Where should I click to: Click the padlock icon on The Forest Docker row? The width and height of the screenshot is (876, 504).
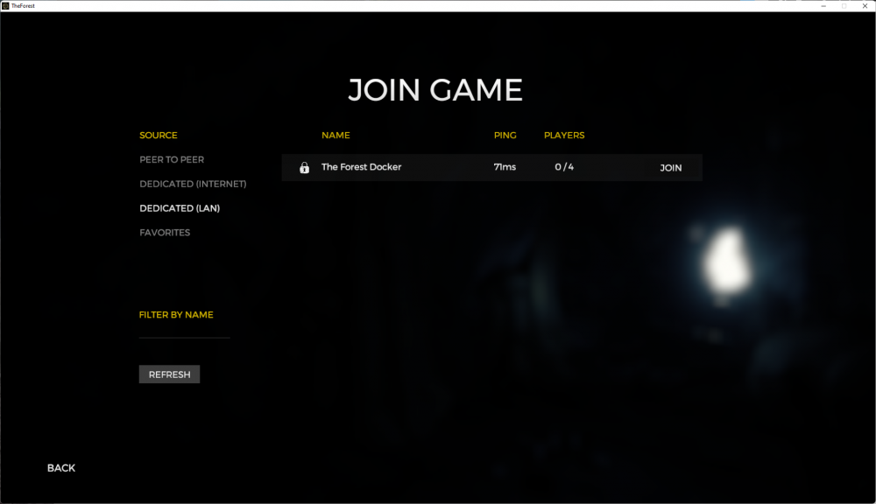click(304, 167)
